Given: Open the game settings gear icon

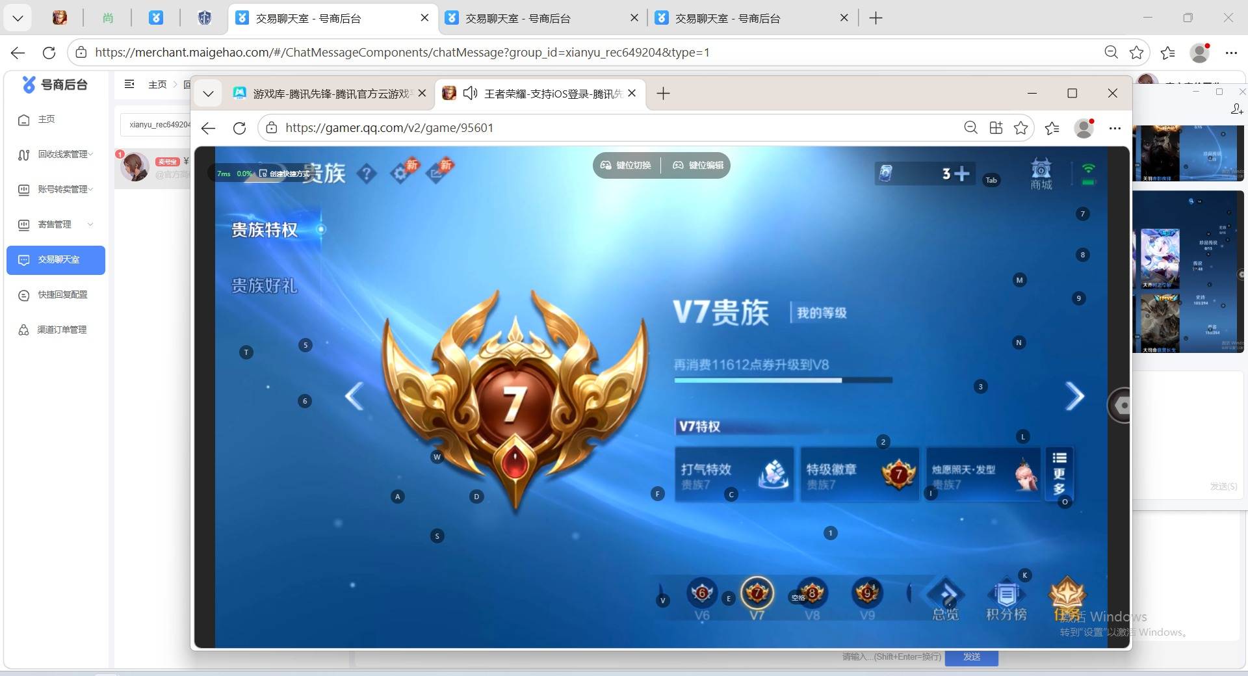Looking at the screenshot, I should coord(401,174).
